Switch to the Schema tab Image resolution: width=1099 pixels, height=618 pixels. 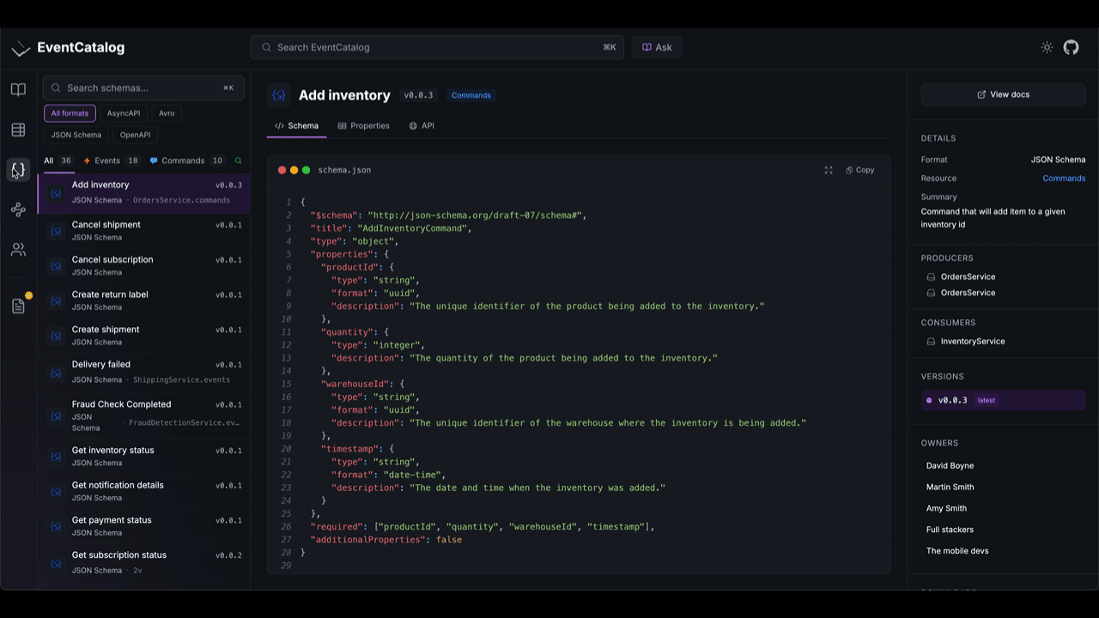click(296, 125)
